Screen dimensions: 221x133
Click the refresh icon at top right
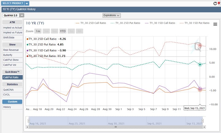(215, 3)
